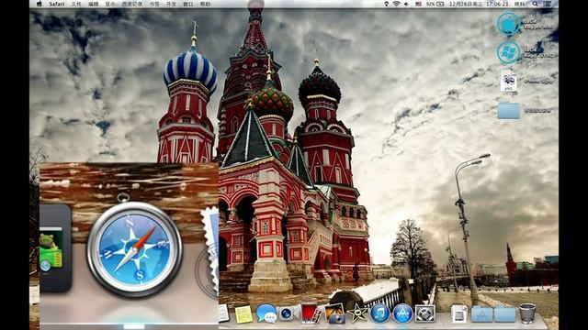Open the 帮助 menu
This screenshot has width=588, height=330.
click(205, 4)
